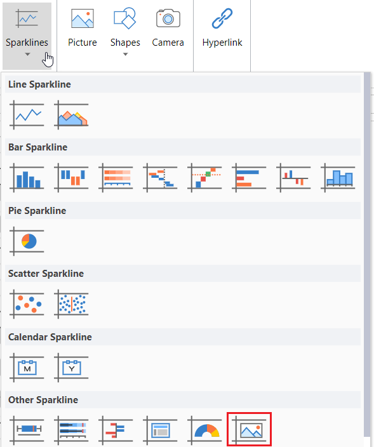The height and width of the screenshot is (447, 374).
Task: Choose the dense dot scatter sparkline icon
Action: pos(71,304)
